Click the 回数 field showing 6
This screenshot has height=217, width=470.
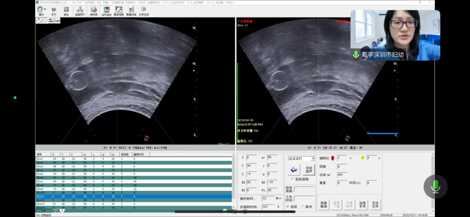coord(342,167)
